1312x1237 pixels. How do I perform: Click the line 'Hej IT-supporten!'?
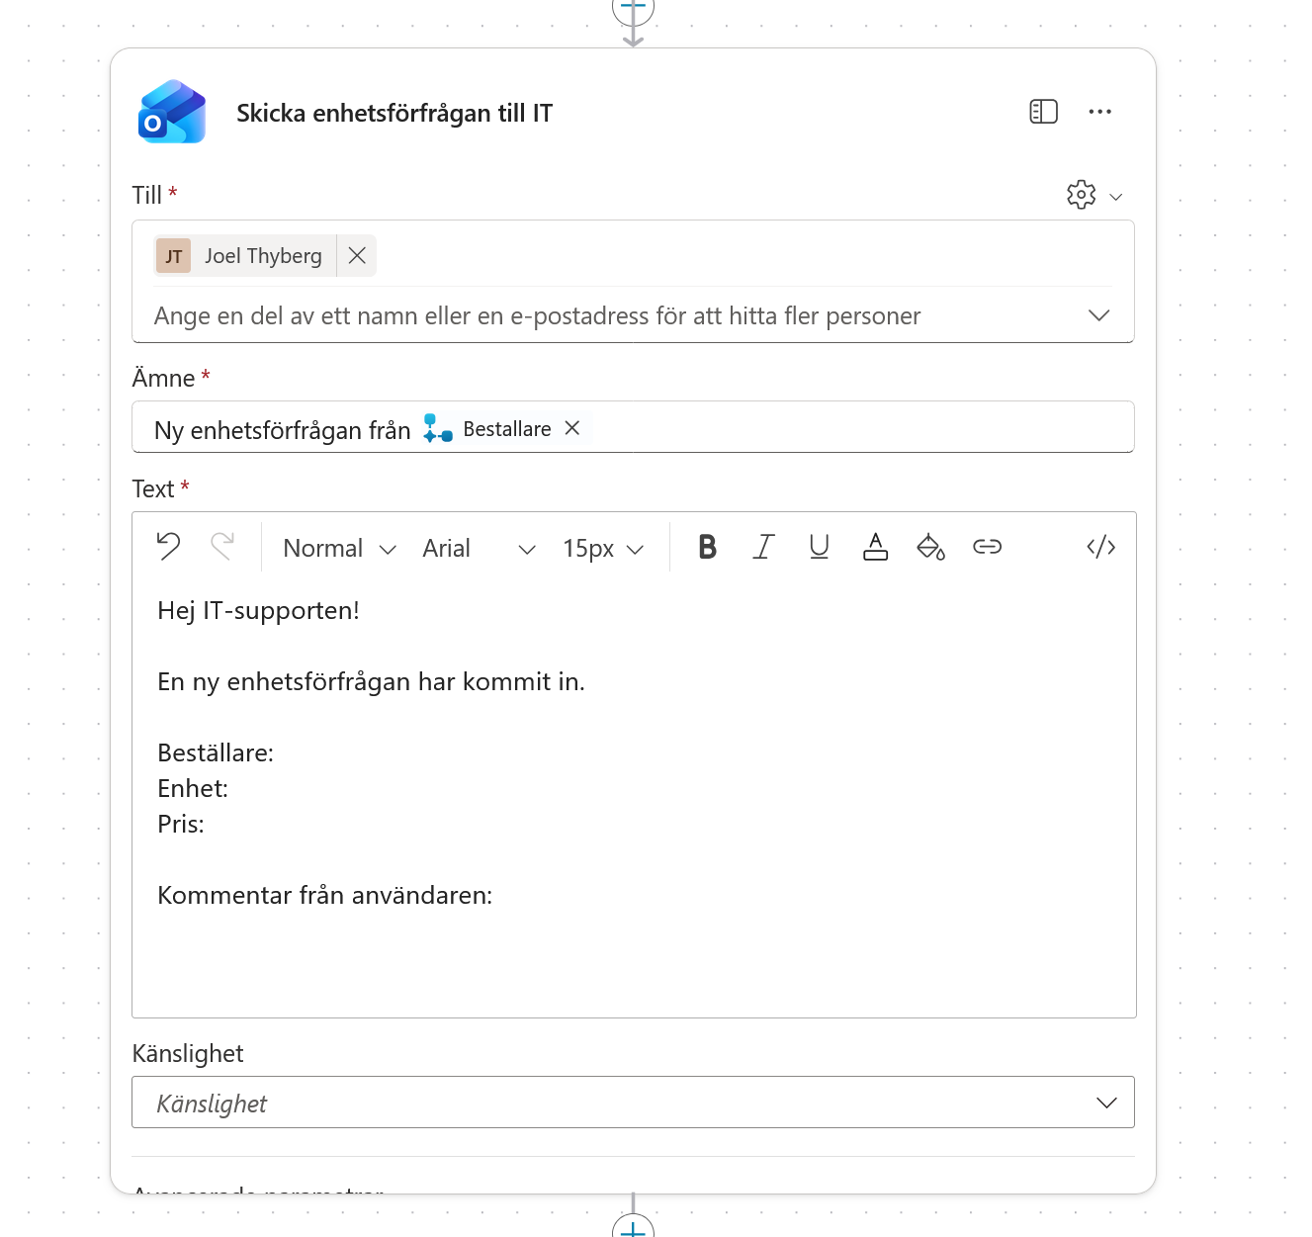click(258, 610)
